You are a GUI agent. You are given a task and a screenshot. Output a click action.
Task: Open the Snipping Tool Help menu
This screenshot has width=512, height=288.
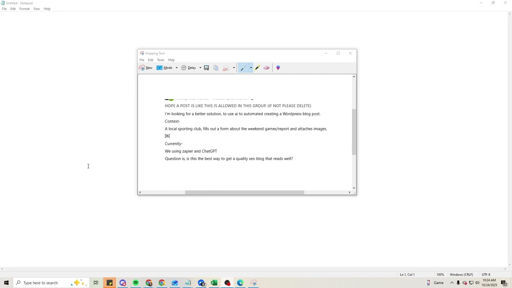point(171,60)
